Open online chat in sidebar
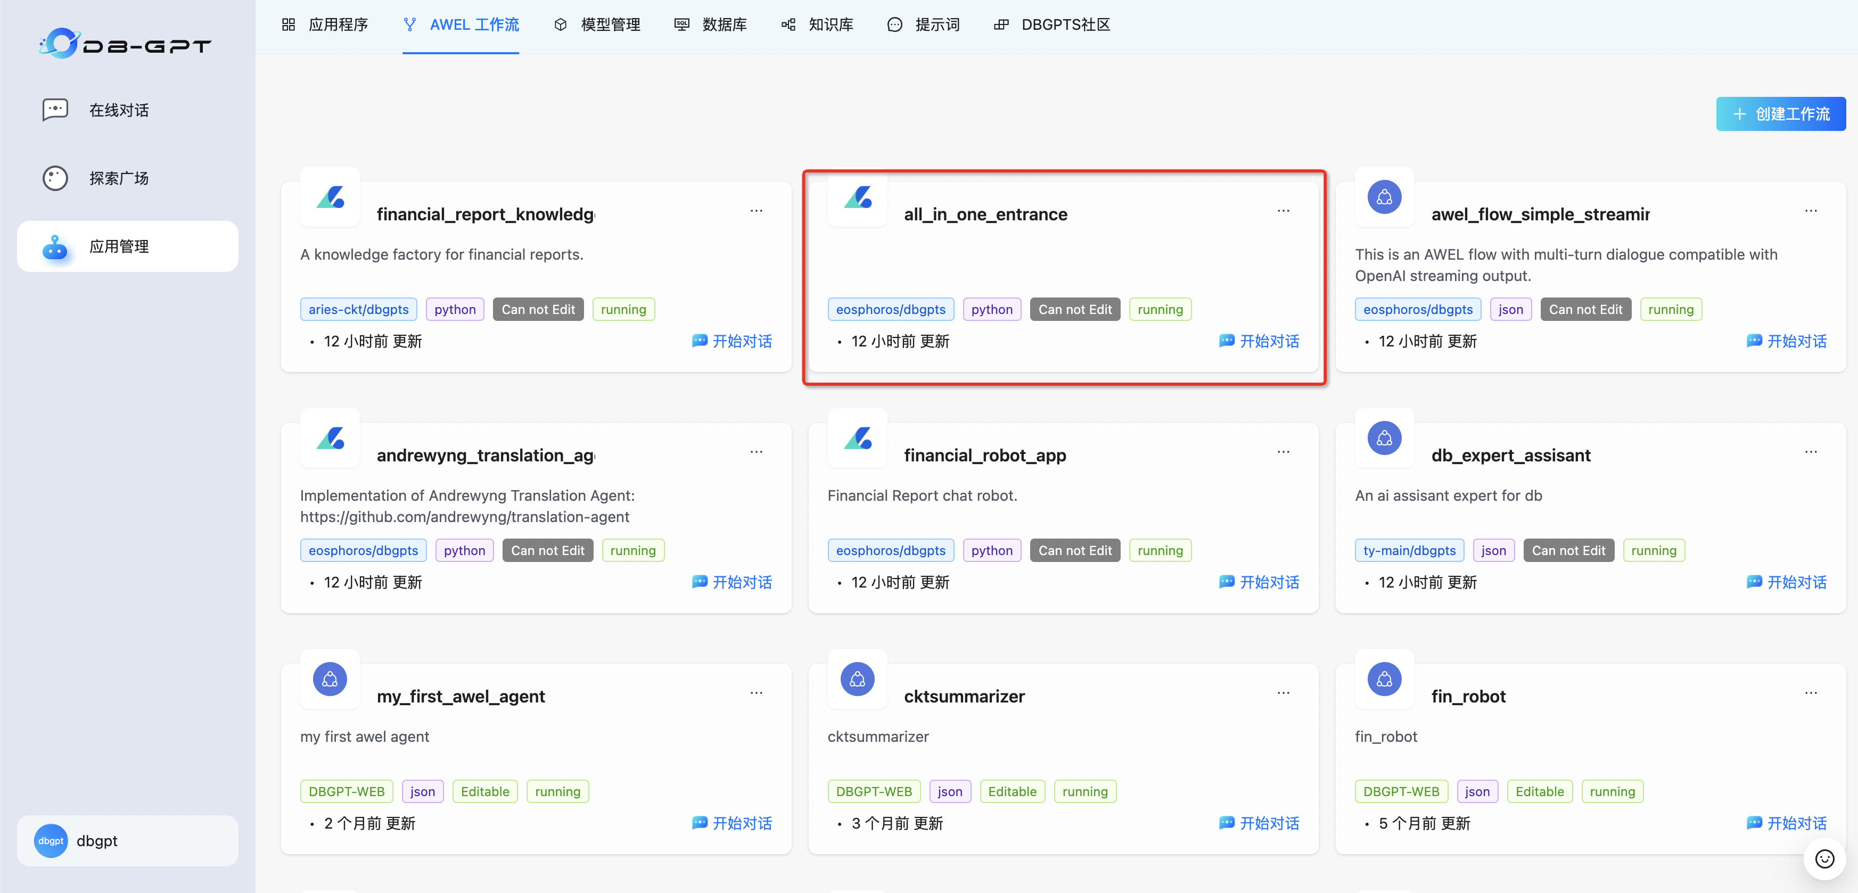 coord(118,110)
